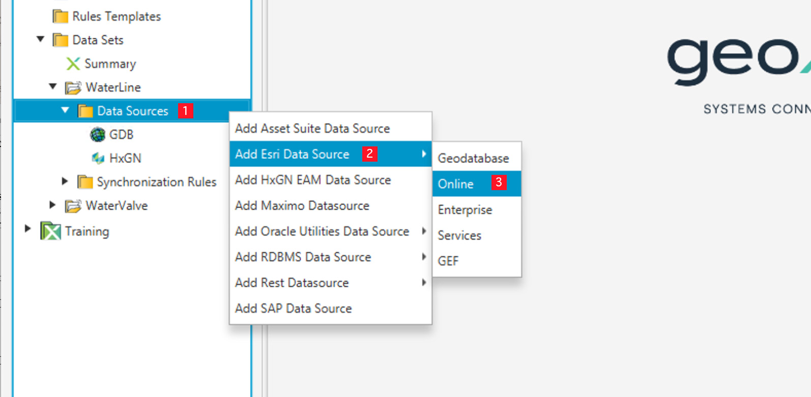Choose Add Asset Suite Data Source
Image resolution: width=811 pixels, height=397 pixels.
pos(331,129)
